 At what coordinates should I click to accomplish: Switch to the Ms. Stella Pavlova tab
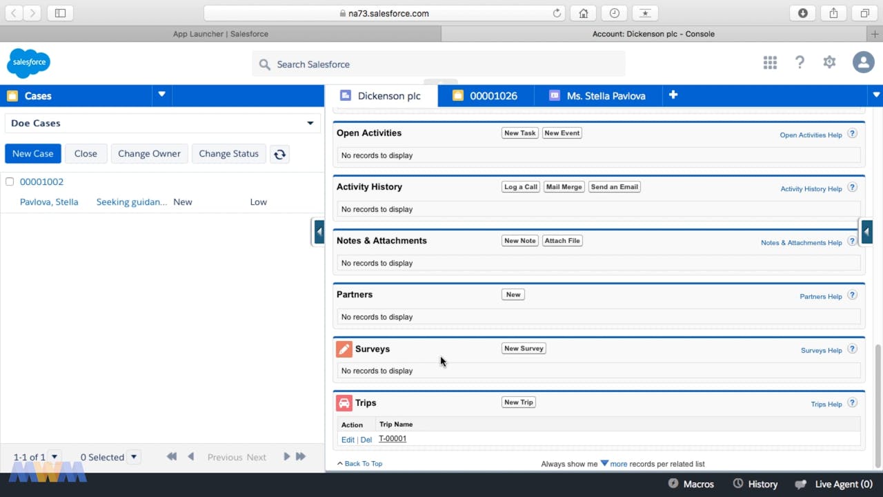pyautogui.click(x=598, y=96)
